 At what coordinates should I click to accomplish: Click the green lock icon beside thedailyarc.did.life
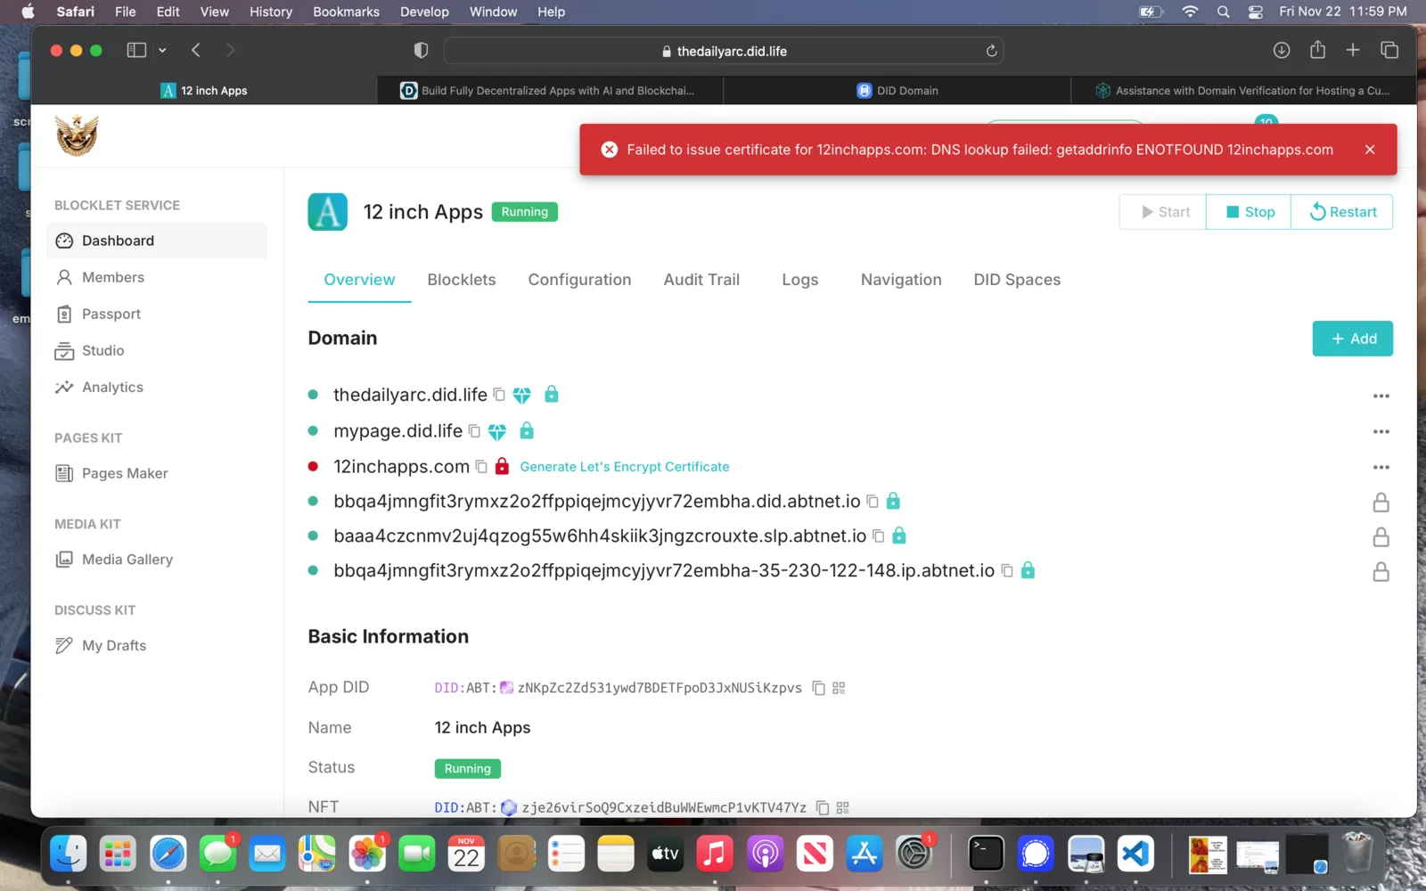pos(552,394)
